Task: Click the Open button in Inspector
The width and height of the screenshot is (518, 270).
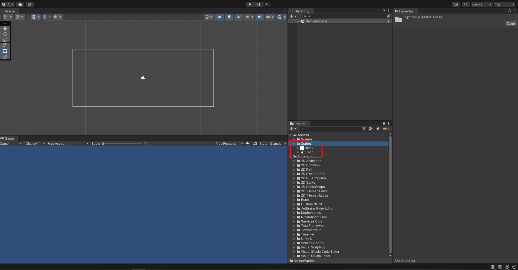Action: [x=511, y=23]
